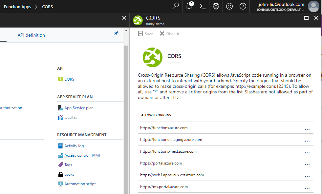The width and height of the screenshot is (322, 194).
Task: Open the notifications bell icon
Action: 189,6
